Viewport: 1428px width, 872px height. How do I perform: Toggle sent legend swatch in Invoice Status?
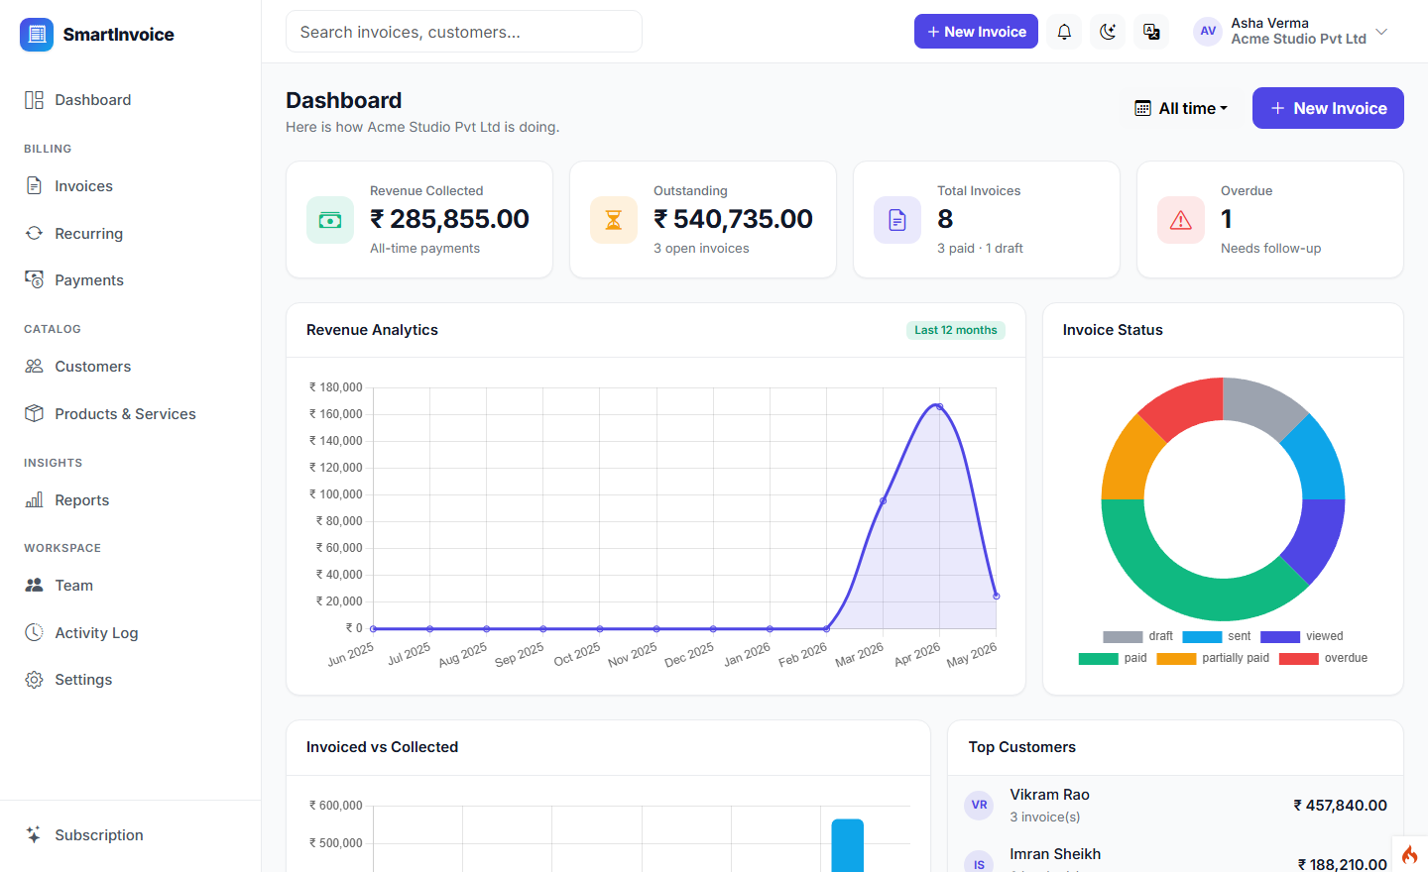click(x=1202, y=637)
